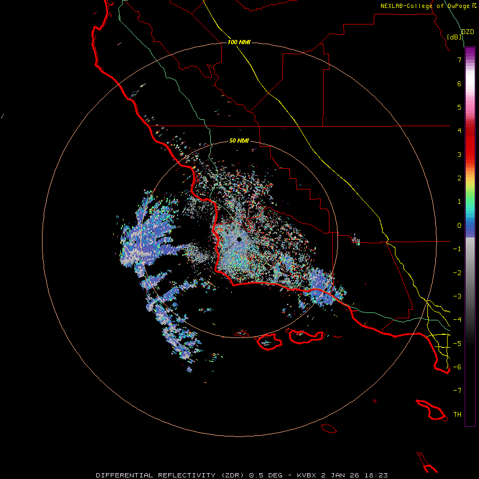The image size is (479, 479).
Task: Click the DZD legend title
Action: (x=468, y=32)
